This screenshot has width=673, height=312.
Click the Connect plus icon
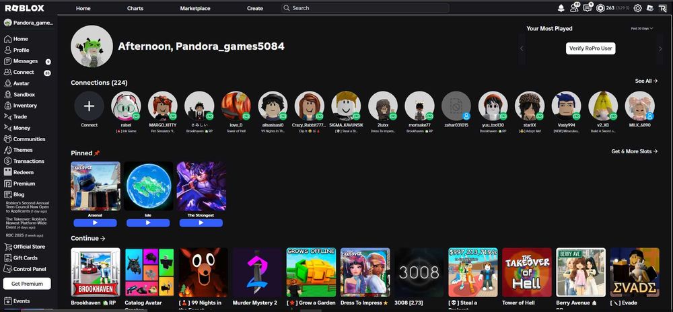click(90, 106)
